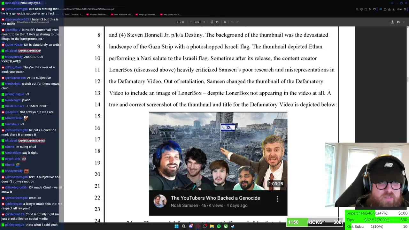Zoom out the PDF with minus button
409x230 pixels.
pyautogui.click(x=191, y=22)
